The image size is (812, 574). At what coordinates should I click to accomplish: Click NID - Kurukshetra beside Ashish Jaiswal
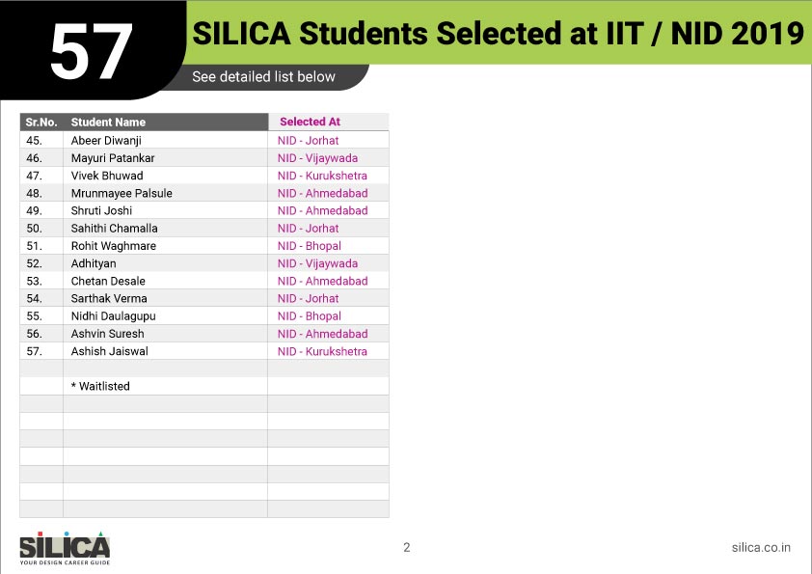322,351
